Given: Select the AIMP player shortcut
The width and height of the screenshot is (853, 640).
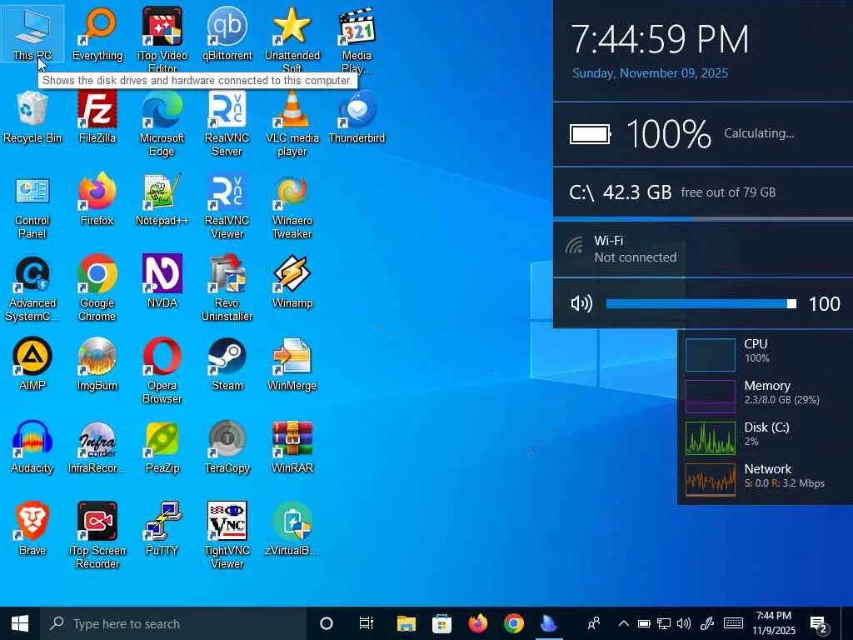Looking at the screenshot, I should 32,364.
